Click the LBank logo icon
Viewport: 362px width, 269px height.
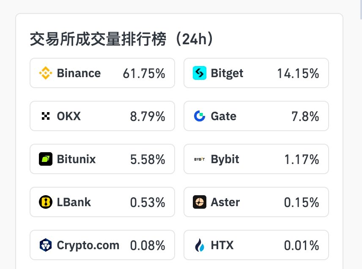point(46,202)
